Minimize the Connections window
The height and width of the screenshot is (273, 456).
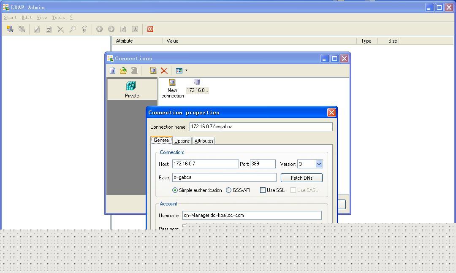(x=325, y=58)
